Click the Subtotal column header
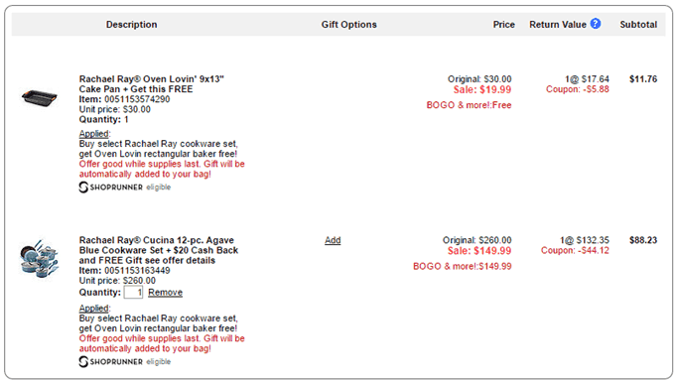 (638, 25)
